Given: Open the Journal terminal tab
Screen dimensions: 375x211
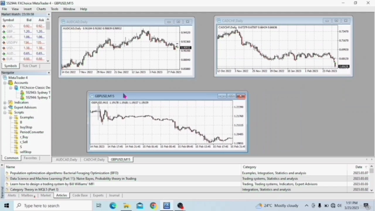Looking at the screenshot, I should click(114, 195).
